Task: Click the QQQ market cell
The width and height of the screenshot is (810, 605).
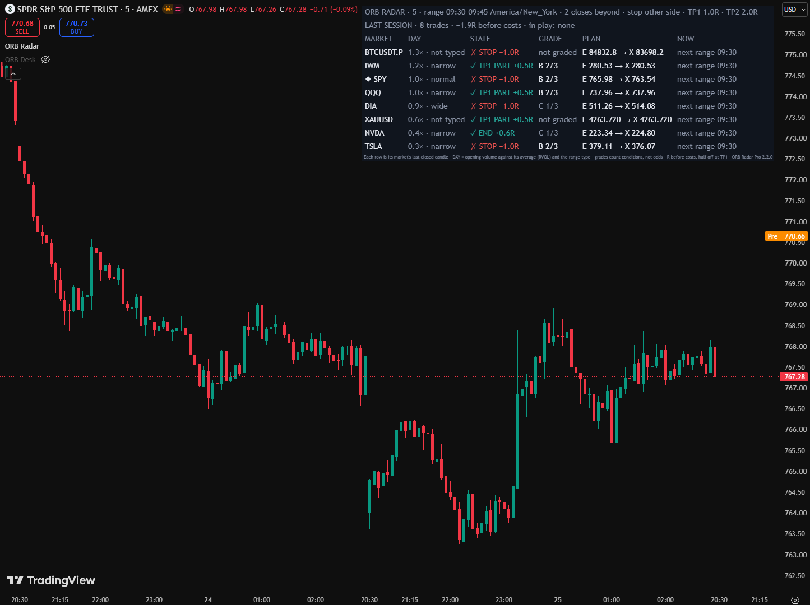Action: tap(373, 92)
